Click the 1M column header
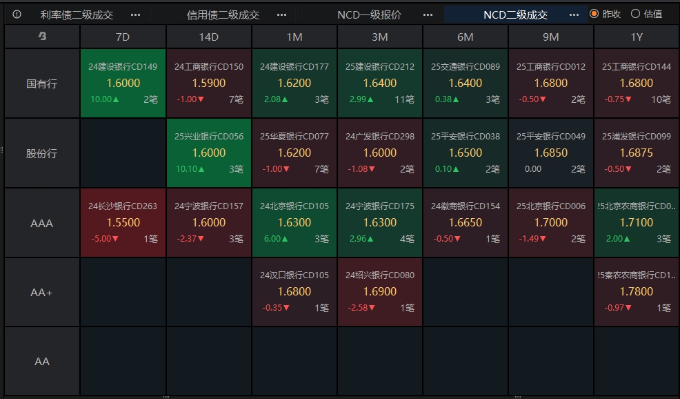The image size is (680, 399). [294, 37]
